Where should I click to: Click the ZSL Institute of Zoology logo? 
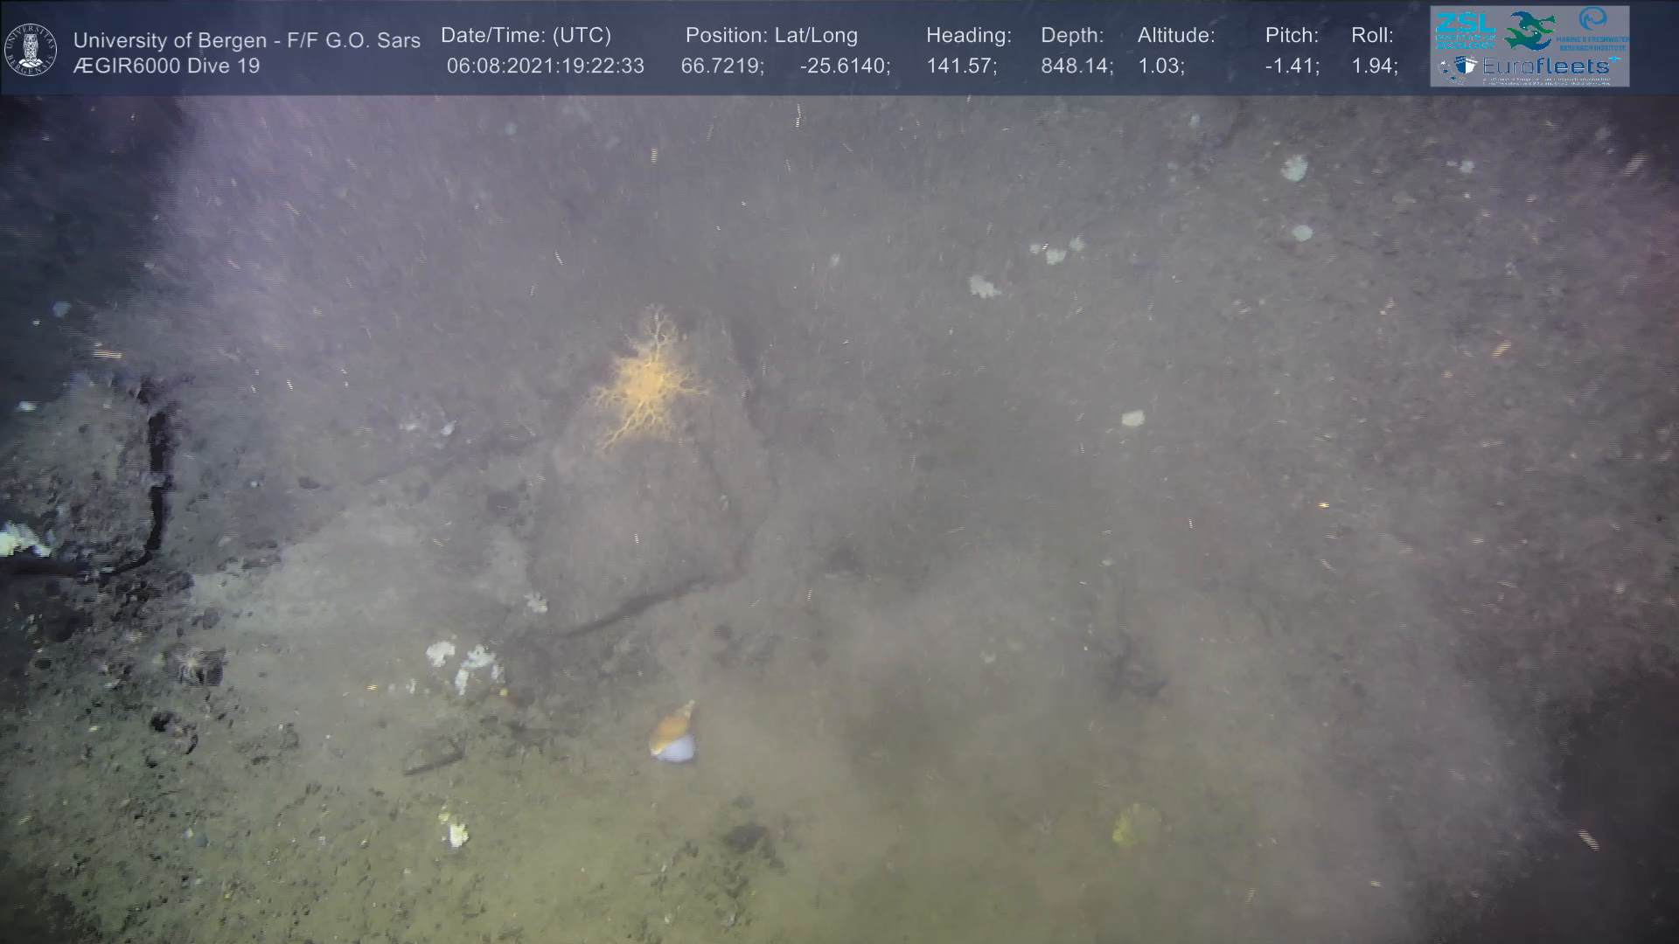[1465, 29]
